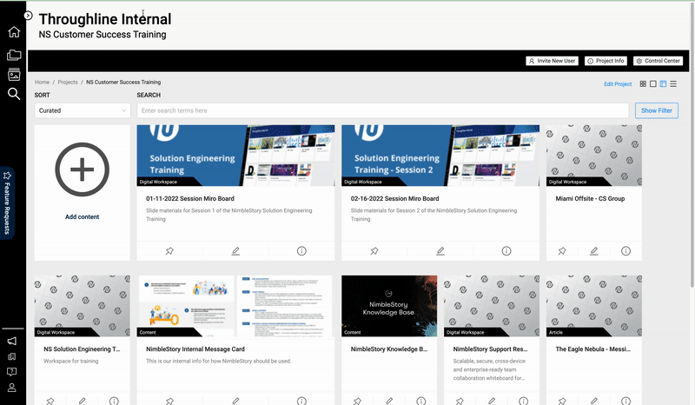The image size is (695, 405).
Task: Click Show Filter to expand filters
Action: (x=656, y=110)
